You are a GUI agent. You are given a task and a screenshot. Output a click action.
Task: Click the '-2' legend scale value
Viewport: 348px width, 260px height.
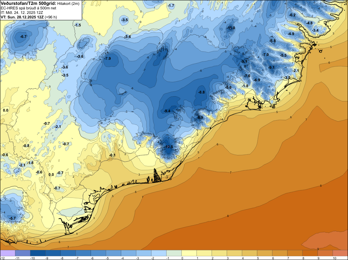tap(153, 258)
